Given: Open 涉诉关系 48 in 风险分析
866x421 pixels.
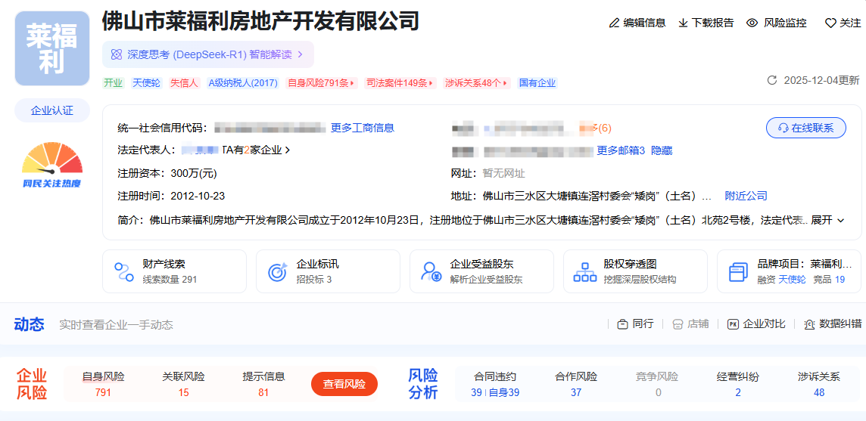Looking at the screenshot, I should [x=819, y=385].
